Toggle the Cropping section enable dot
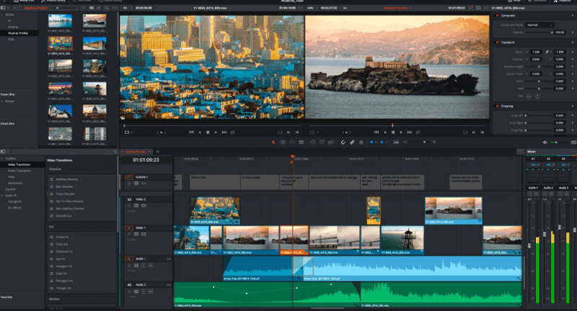This screenshot has height=311, width=577. click(x=495, y=106)
